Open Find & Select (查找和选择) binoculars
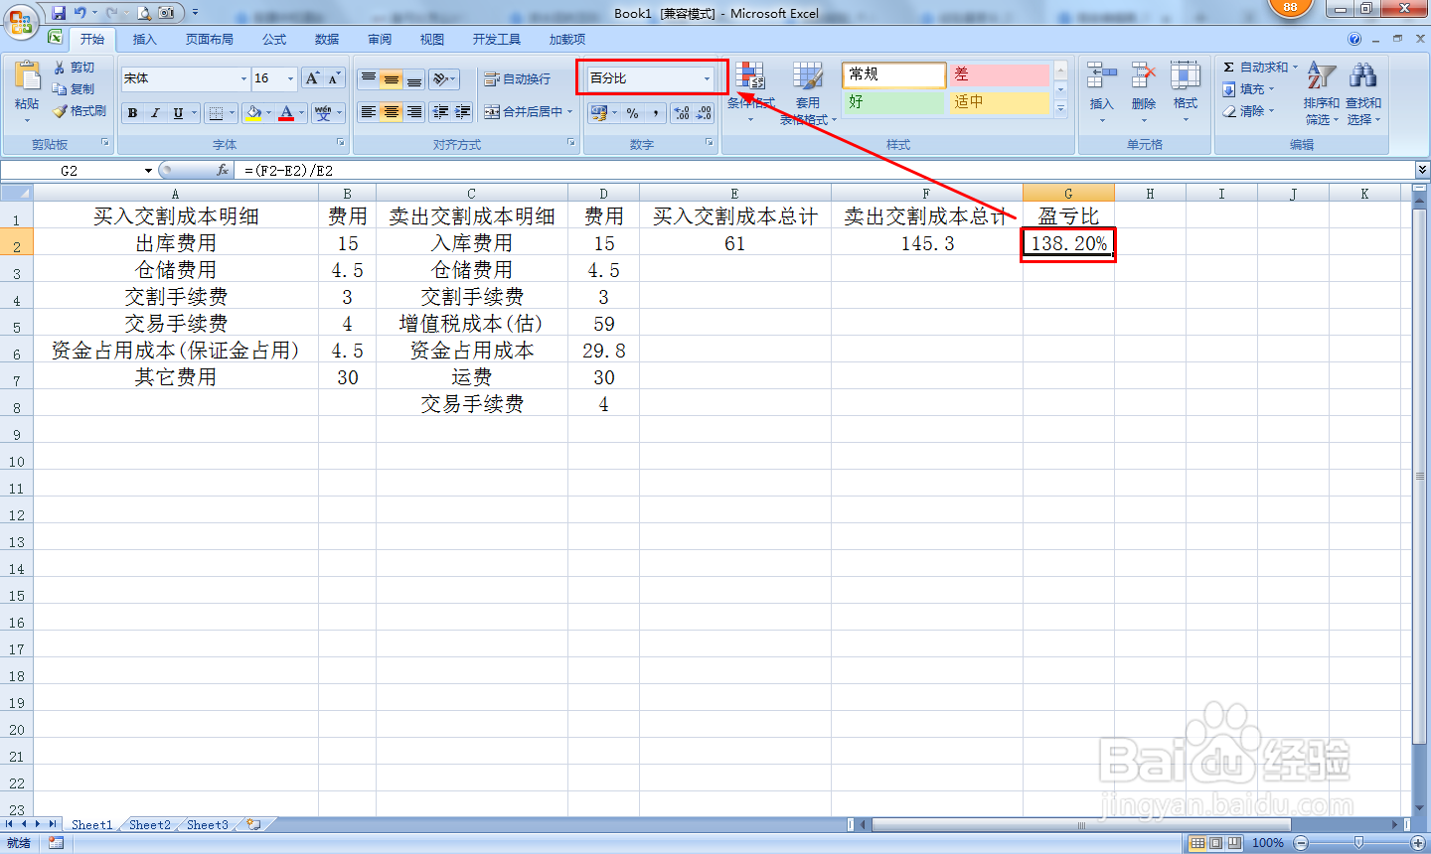Viewport: 1431px width, 854px height. [1363, 93]
